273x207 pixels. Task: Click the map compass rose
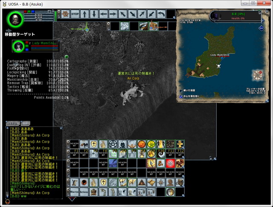pos(258,75)
